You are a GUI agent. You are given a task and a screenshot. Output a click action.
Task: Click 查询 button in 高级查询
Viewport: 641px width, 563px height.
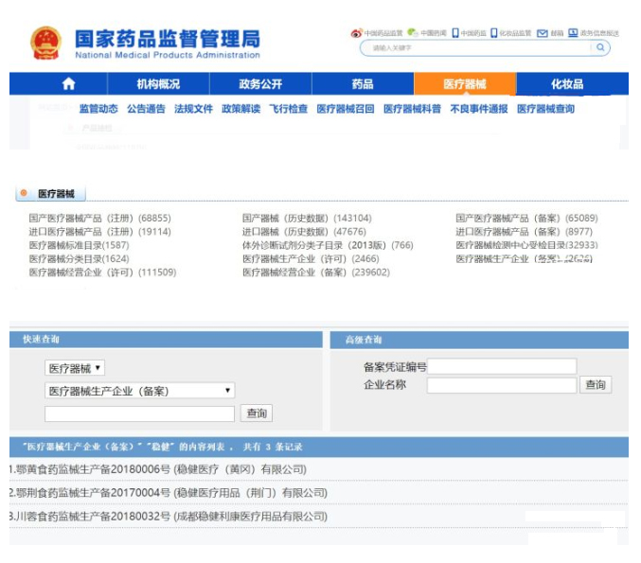tap(596, 384)
